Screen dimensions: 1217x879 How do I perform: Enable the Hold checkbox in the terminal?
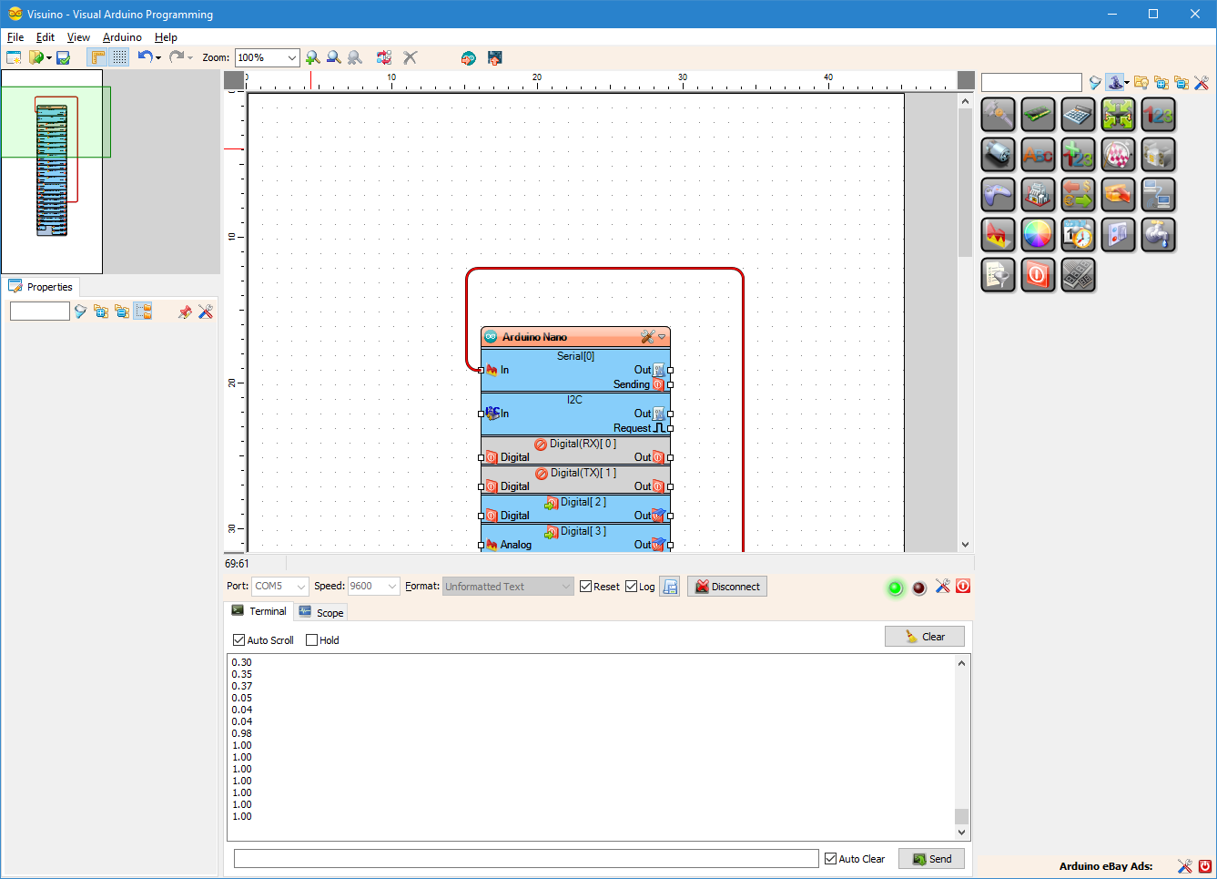pos(312,639)
